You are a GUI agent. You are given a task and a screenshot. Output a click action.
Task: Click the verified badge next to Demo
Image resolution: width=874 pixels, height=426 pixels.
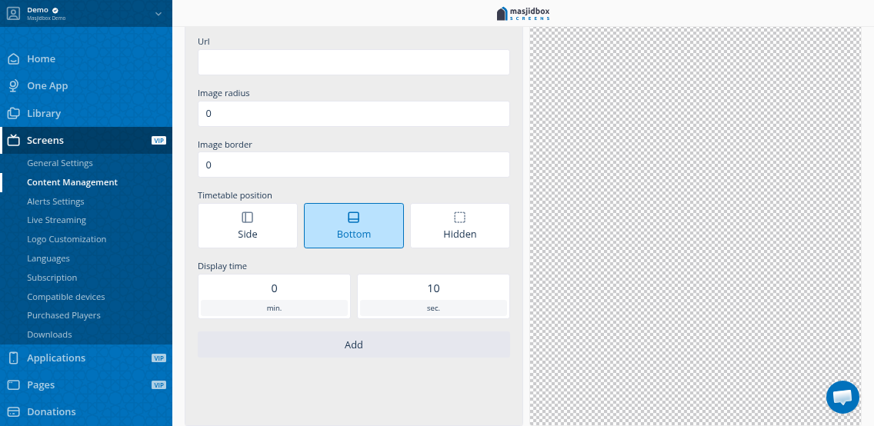coord(55,10)
